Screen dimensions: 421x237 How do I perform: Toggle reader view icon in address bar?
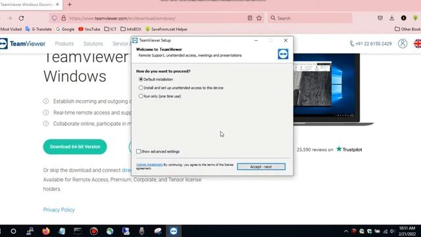click(250, 18)
